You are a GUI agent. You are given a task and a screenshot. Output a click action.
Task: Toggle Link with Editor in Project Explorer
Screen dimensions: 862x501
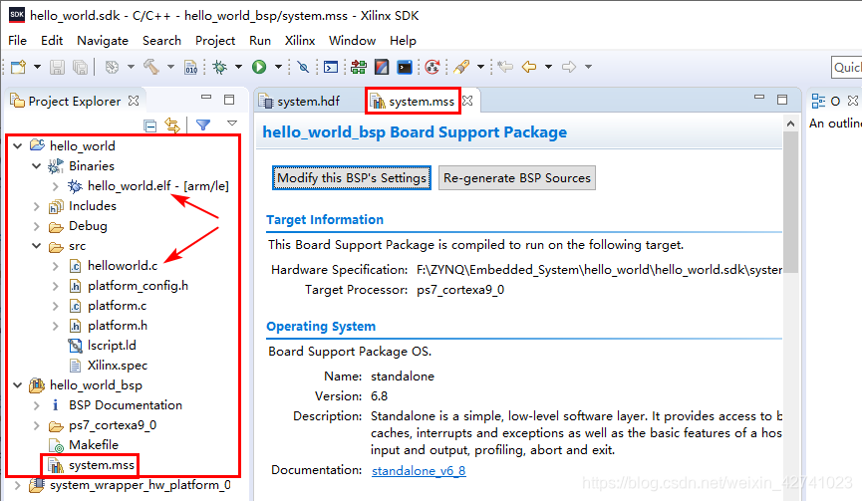[172, 125]
